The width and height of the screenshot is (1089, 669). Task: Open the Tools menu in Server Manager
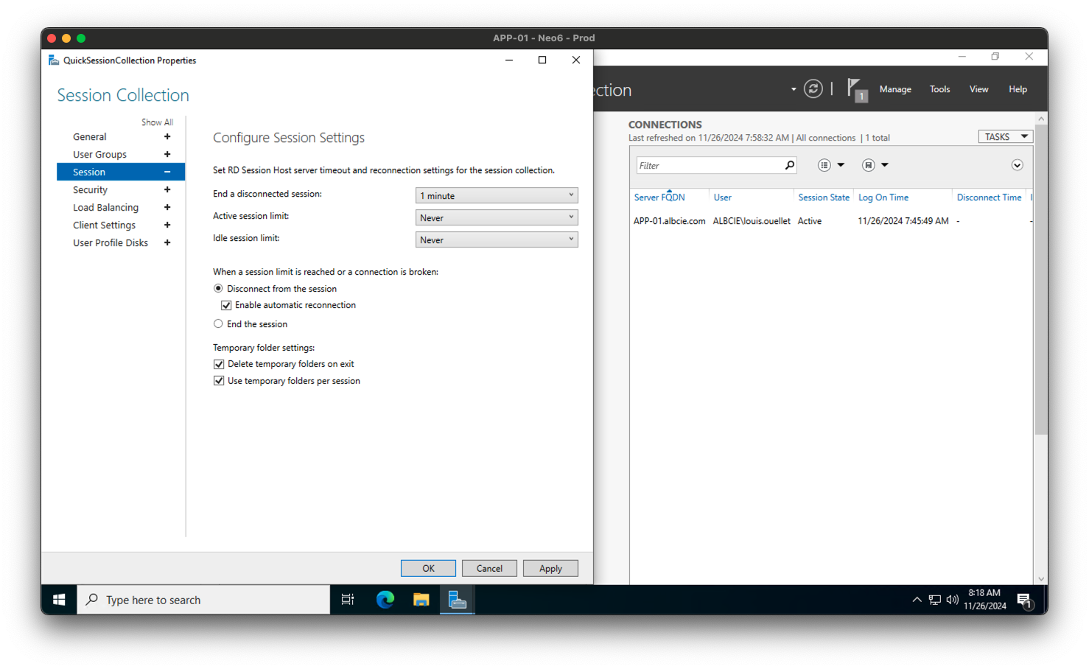[939, 88]
